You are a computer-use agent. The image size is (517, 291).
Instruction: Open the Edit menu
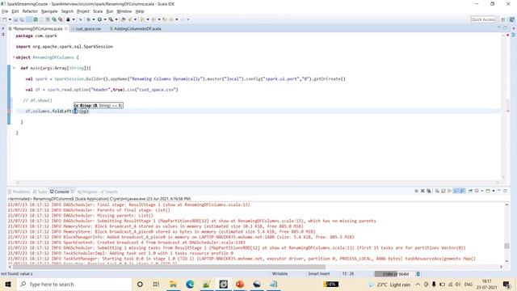coord(15,11)
